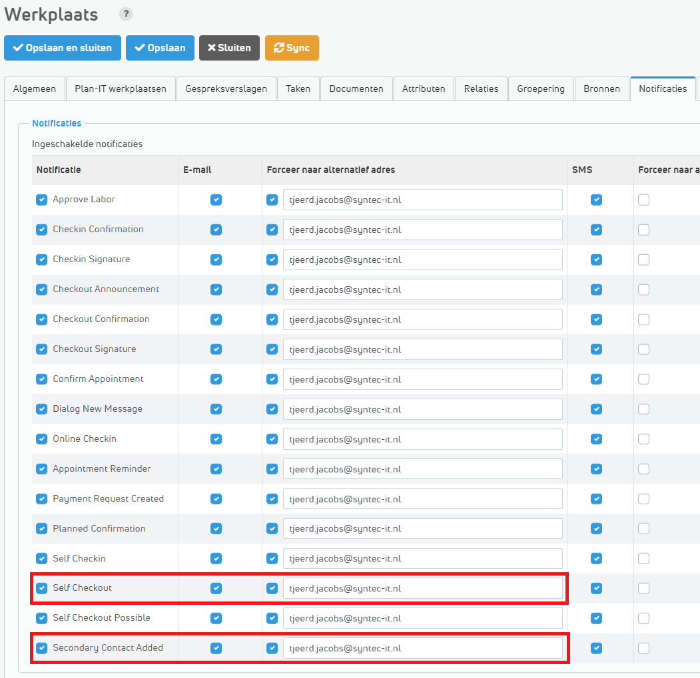The image size is (700, 678).
Task: Click the Sync button
Action: (x=292, y=48)
